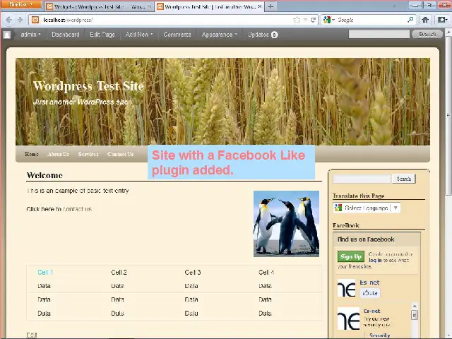This screenshot has height=339, width=452.
Task: Click the Google icon in translate widget
Action: (x=338, y=208)
